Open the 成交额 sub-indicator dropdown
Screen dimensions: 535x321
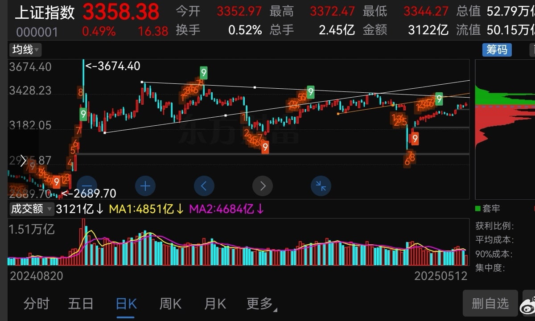(31, 209)
